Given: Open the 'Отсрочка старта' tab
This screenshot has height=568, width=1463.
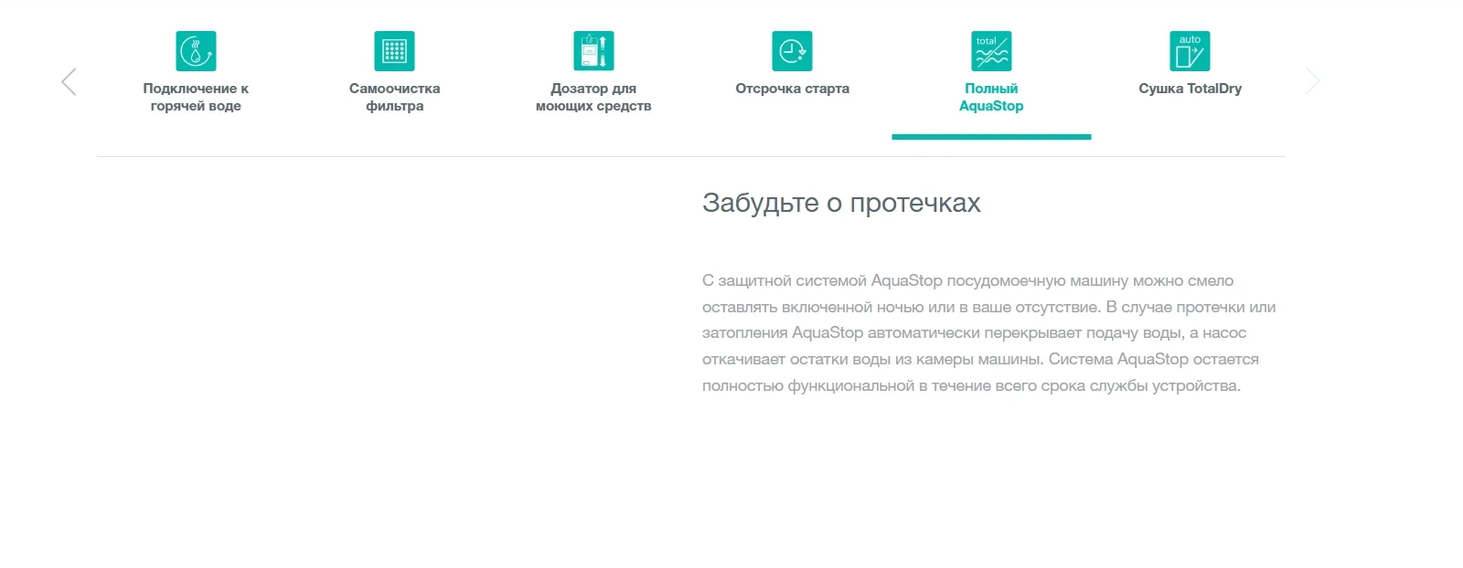Looking at the screenshot, I should pyautogui.click(x=792, y=89).
